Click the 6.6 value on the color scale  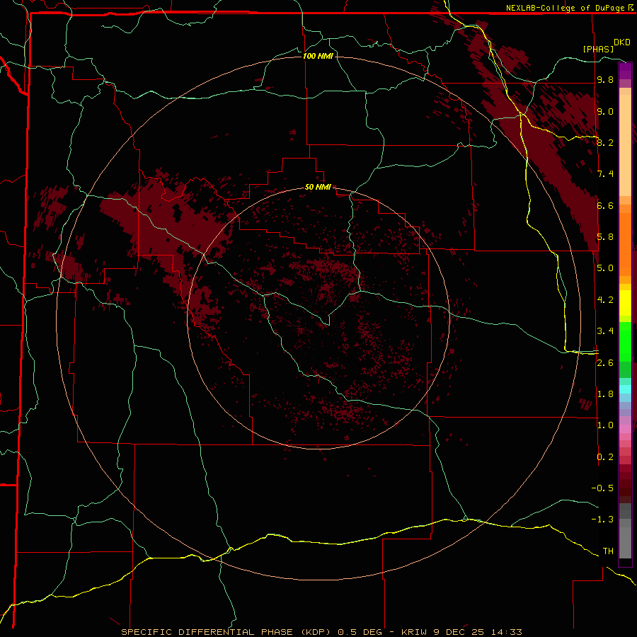(x=605, y=205)
